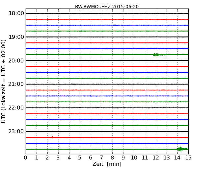Click the plot title BW.RWMO..EHZ 2015-06-20
This screenshot has width=214, height=171.
(x=107, y=7)
